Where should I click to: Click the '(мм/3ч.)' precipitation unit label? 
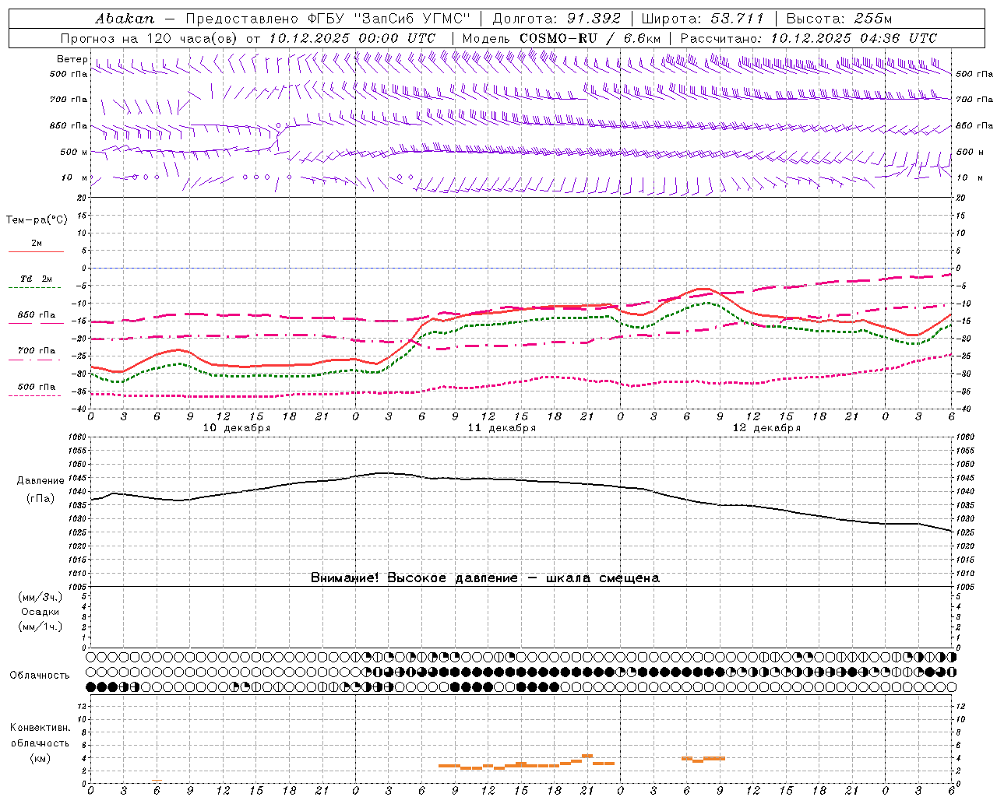coord(41,597)
